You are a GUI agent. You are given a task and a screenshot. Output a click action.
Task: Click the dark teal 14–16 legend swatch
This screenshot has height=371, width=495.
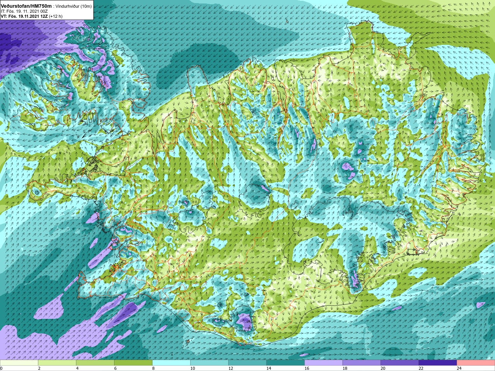(285, 363)
